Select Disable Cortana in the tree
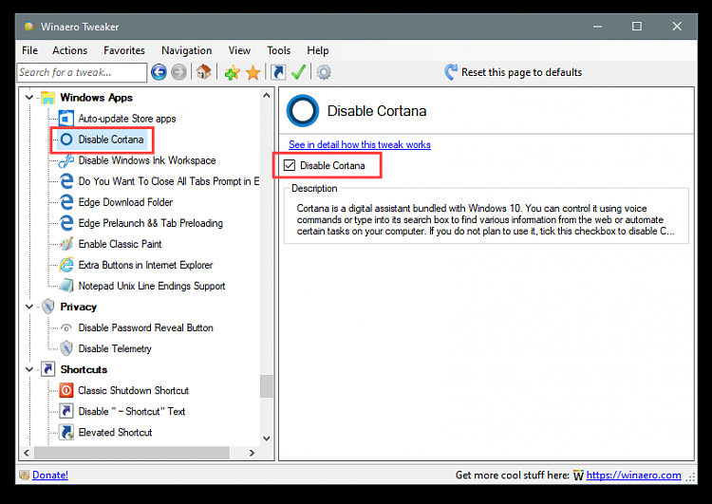The image size is (712, 504). pyautogui.click(x=111, y=140)
